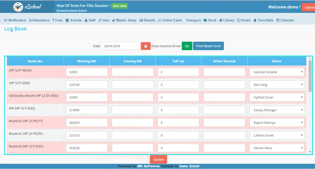Viewport: 315px width, 169px height.
Task: Click the Library book icon
Action: coord(221,20)
